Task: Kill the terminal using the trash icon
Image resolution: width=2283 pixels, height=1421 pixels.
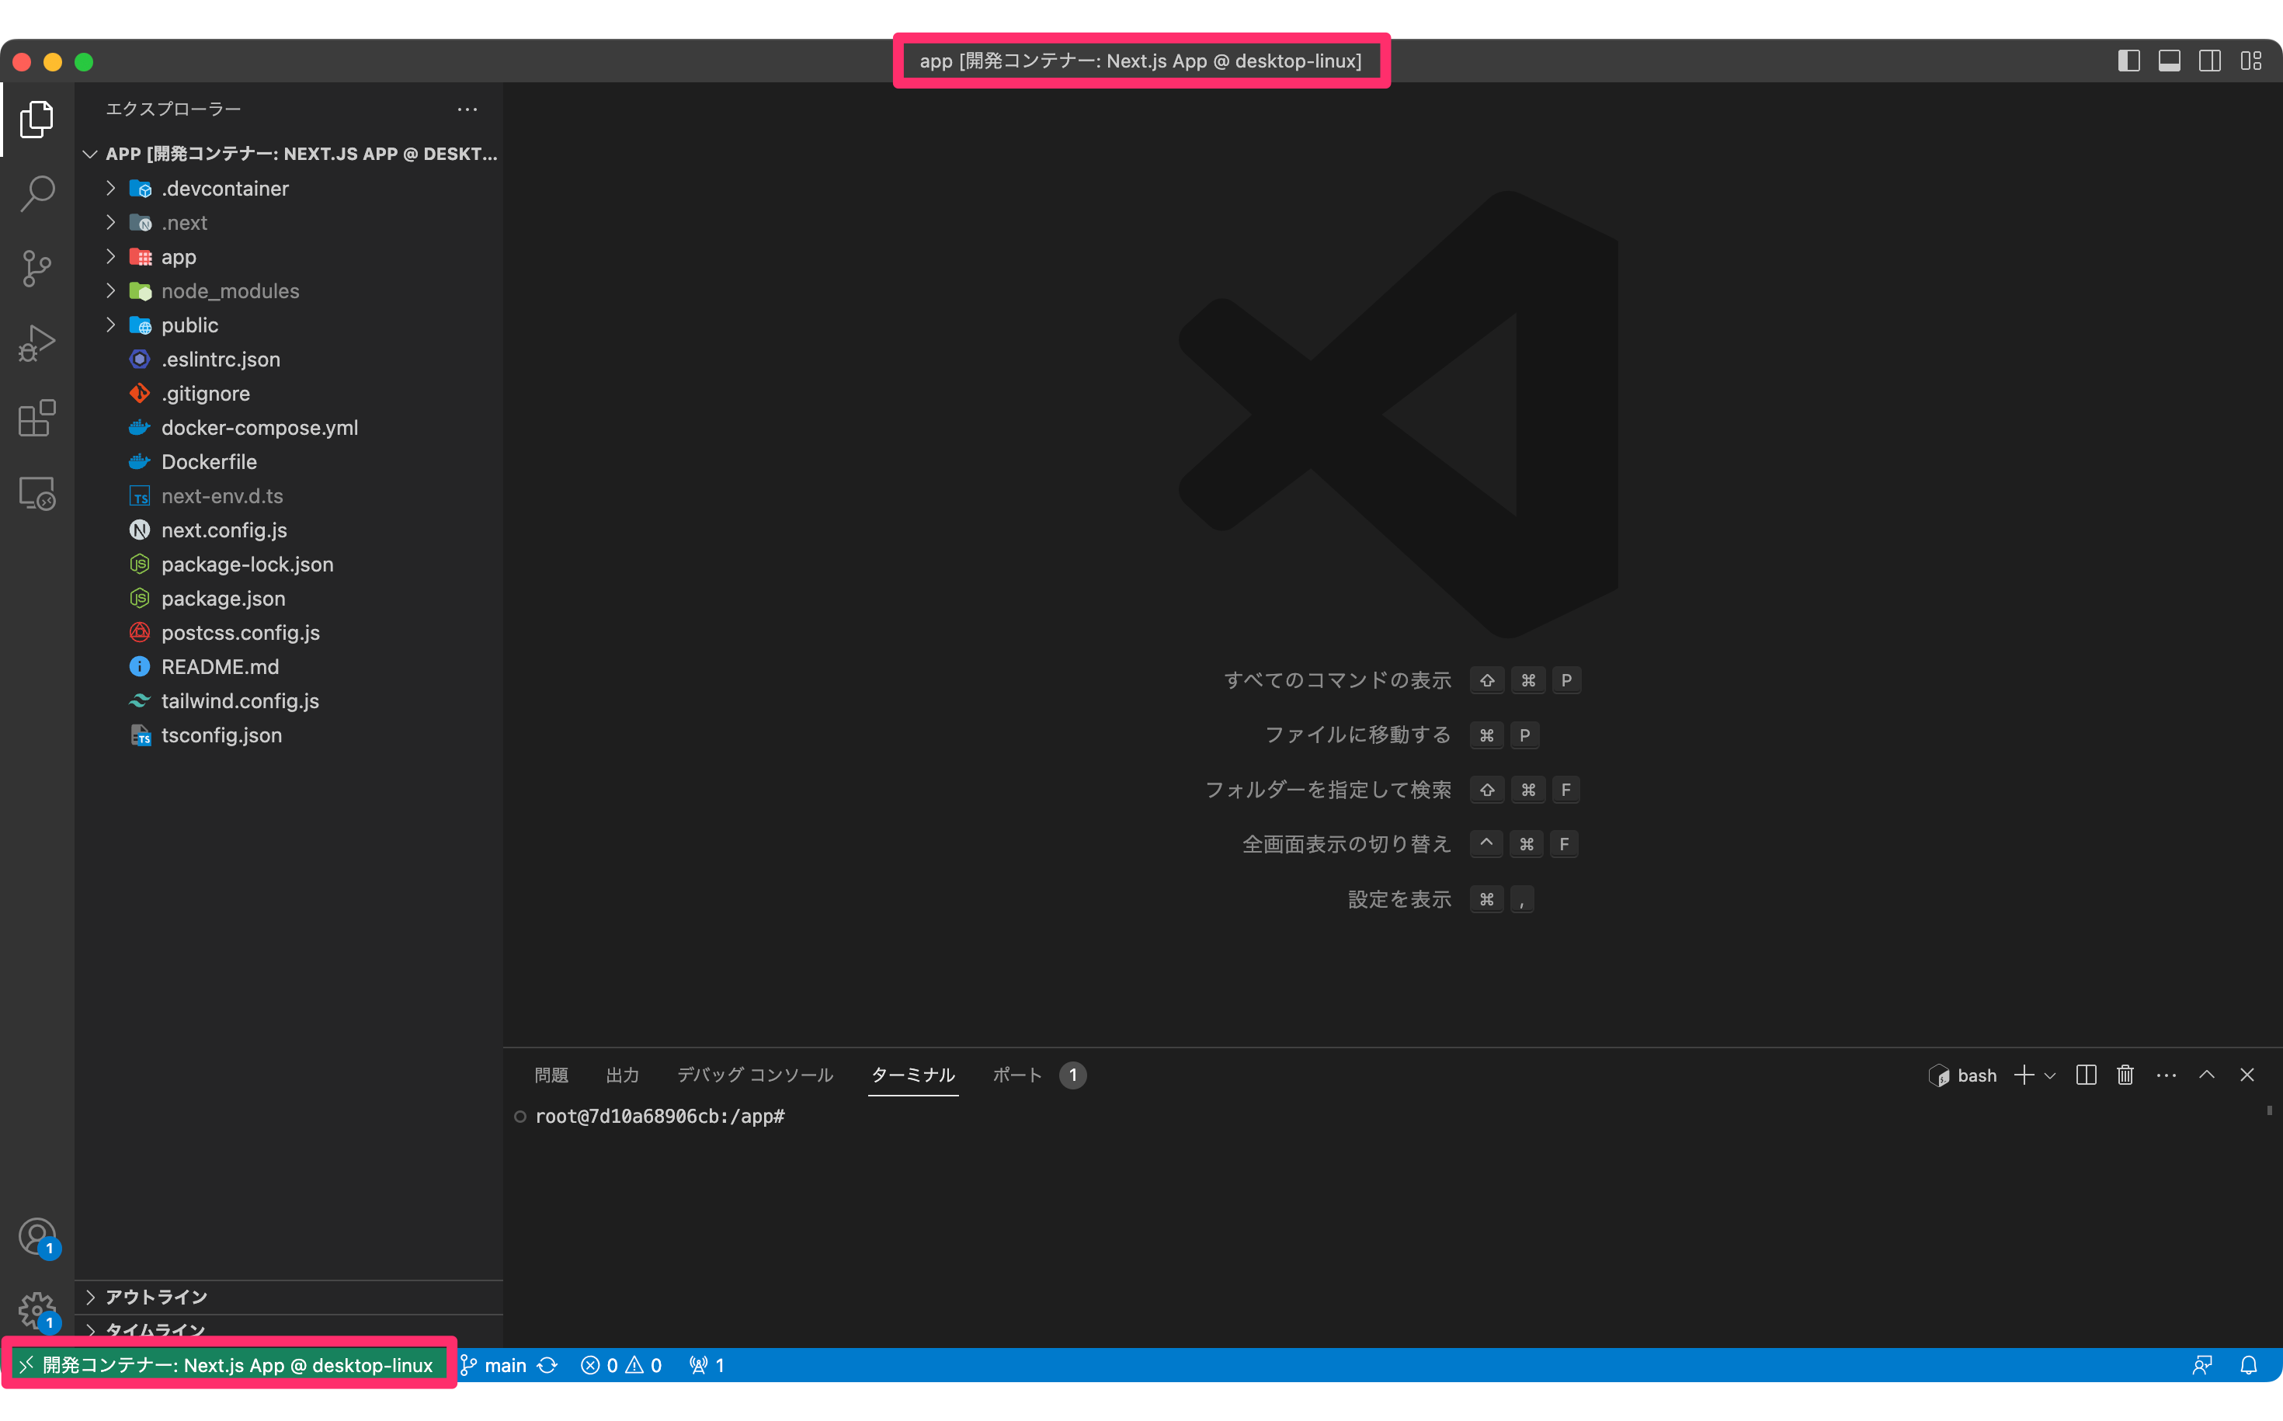Action: (2125, 1075)
